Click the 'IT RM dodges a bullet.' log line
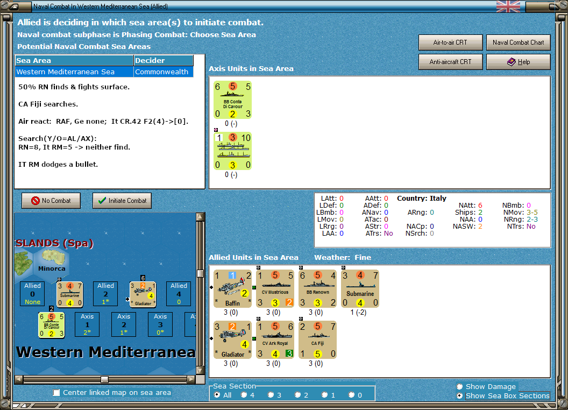This screenshot has width=568, height=410. (58, 164)
